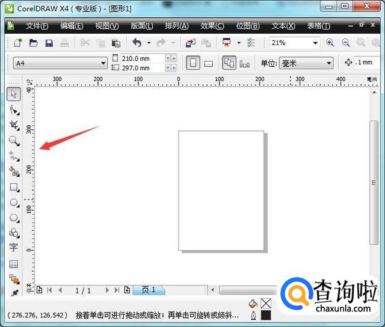
Task: Activate the Zoom magnifier tool in toolbox
Action: pyautogui.click(x=14, y=141)
